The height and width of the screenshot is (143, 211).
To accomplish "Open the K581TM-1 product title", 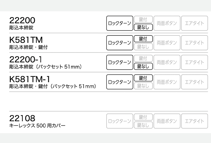I will tap(30, 79).
